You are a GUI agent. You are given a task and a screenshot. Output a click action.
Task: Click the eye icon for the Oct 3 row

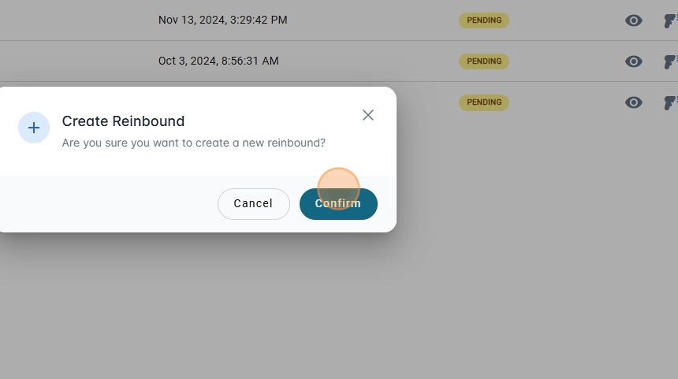634,61
